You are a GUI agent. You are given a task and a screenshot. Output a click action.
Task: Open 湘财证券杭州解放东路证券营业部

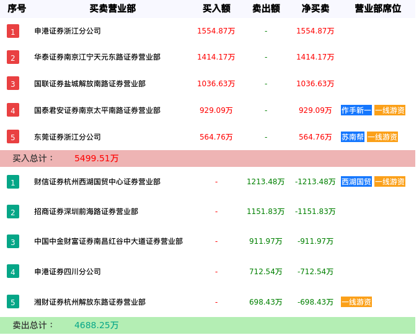coord(90,302)
